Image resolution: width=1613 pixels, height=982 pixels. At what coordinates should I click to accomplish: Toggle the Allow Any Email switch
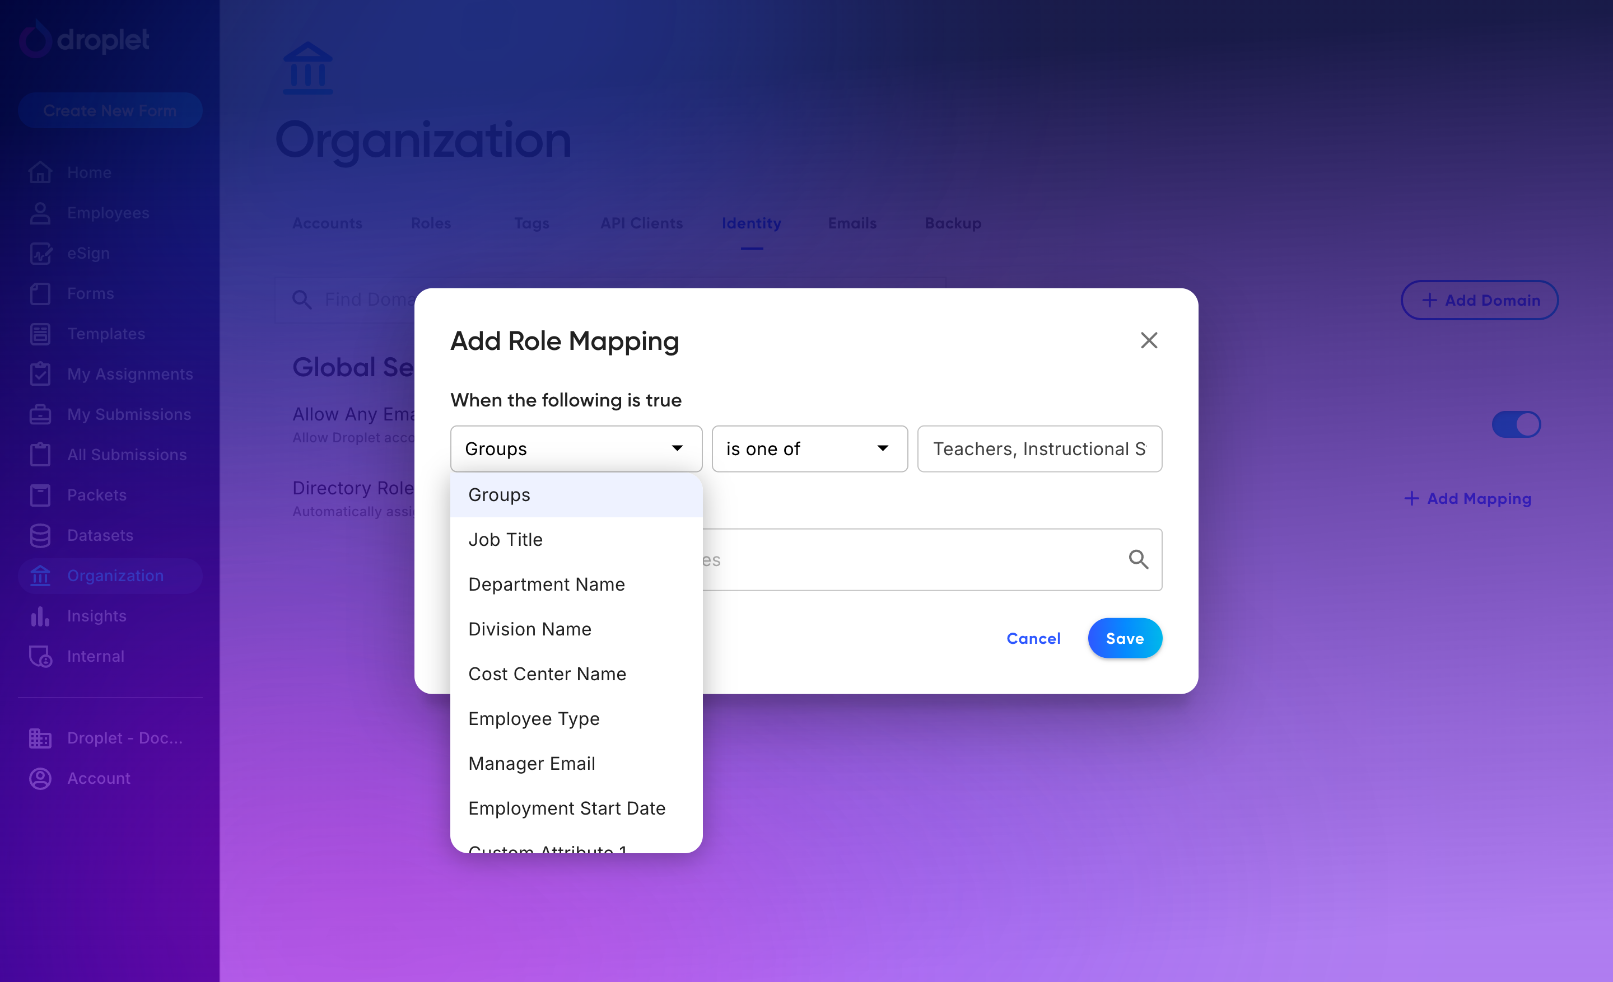click(1516, 424)
